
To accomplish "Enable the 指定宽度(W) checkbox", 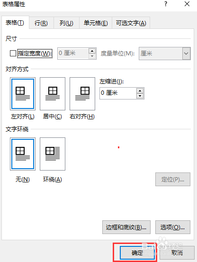I will (13, 54).
